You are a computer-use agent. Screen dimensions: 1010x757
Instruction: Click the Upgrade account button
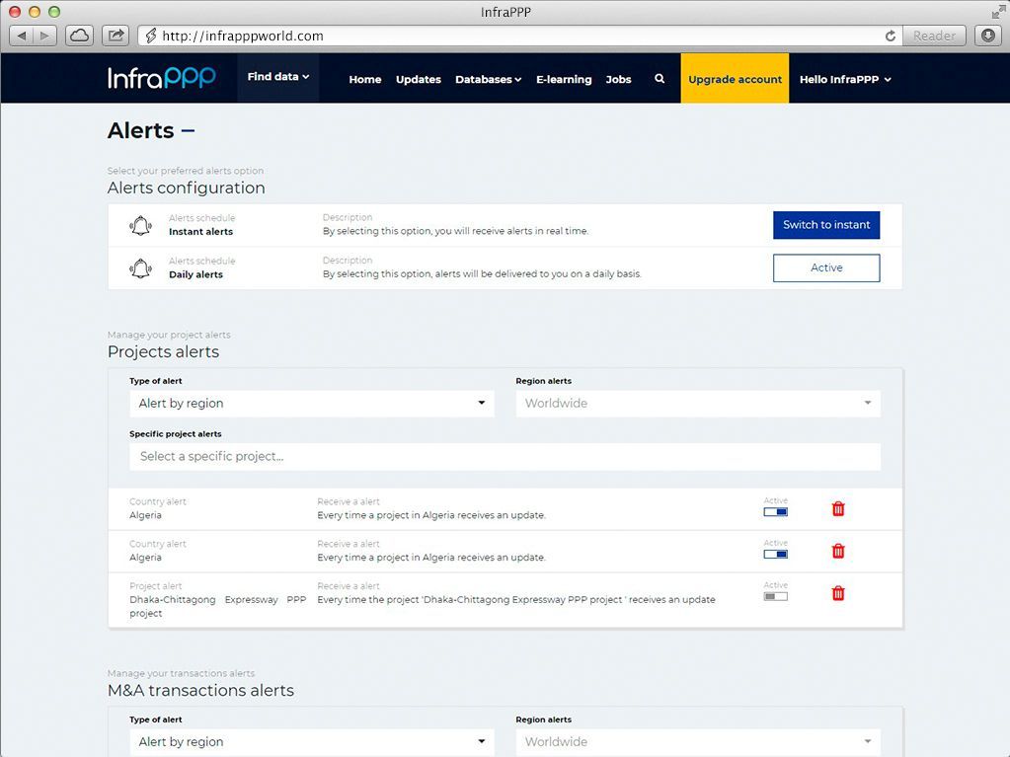[x=735, y=79]
